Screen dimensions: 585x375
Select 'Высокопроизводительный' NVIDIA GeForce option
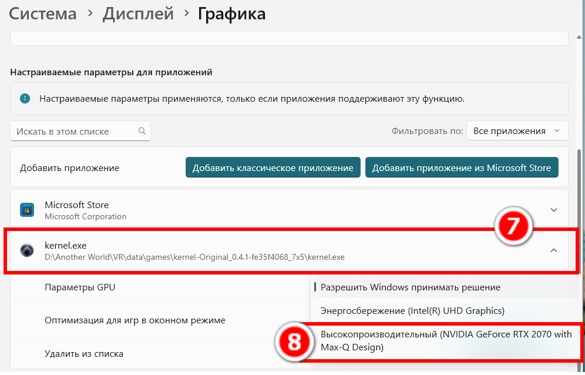click(x=446, y=341)
